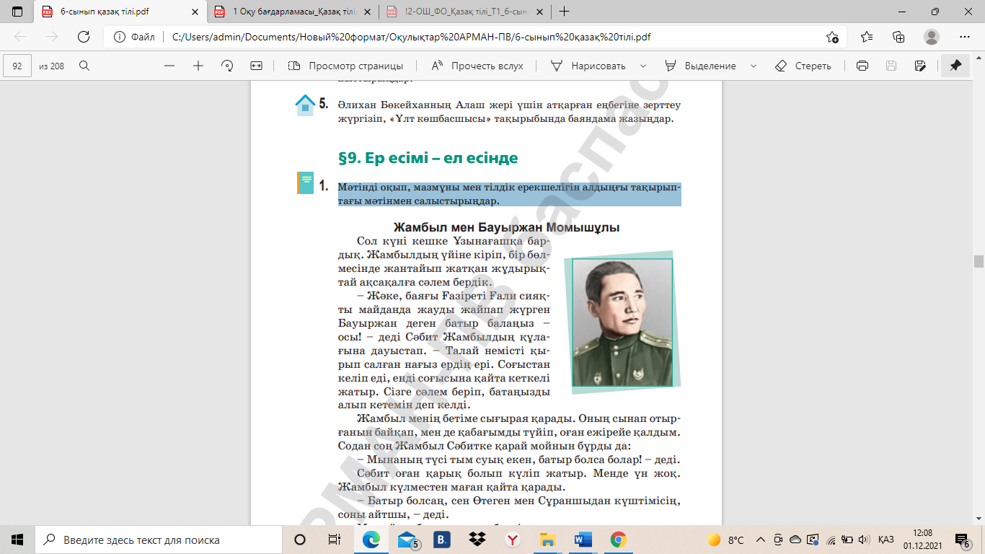Edit the PDF page number field

pyautogui.click(x=17, y=66)
